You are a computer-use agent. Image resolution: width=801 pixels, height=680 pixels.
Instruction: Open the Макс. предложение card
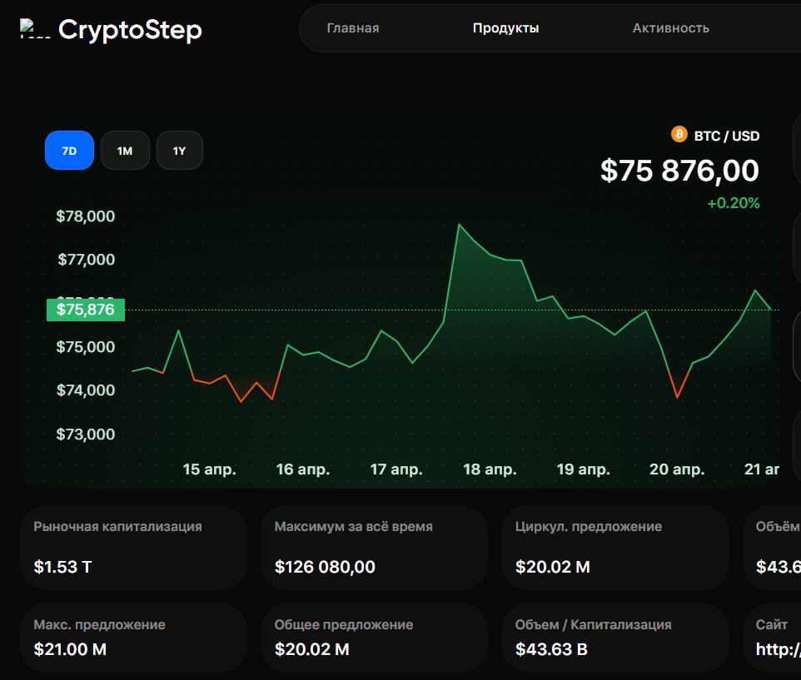point(133,638)
